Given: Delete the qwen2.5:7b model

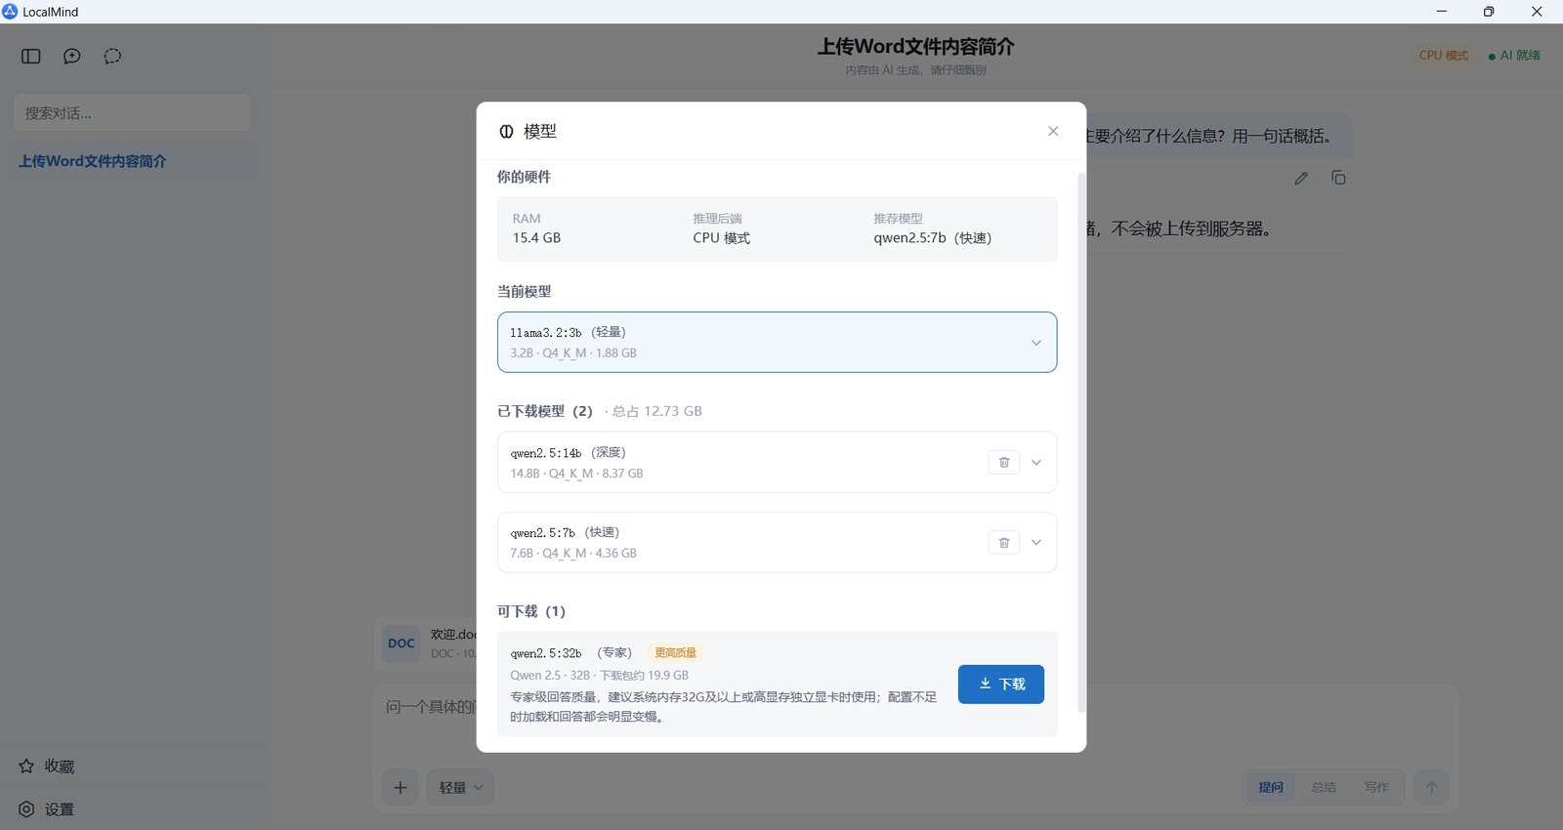Looking at the screenshot, I should [x=1004, y=542].
